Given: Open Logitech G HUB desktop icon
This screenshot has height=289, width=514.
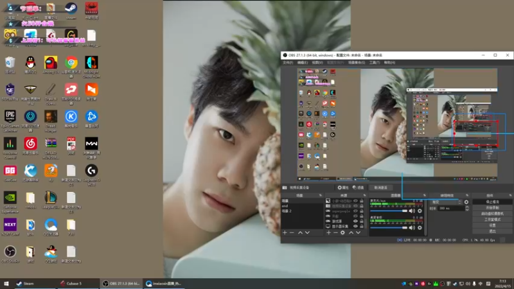Looking at the screenshot, I should click(91, 175).
